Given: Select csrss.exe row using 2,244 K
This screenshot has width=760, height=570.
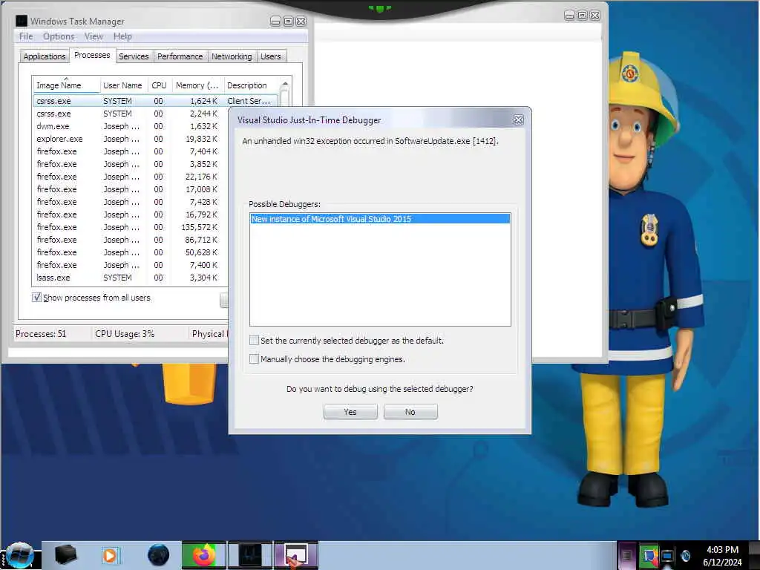Looking at the screenshot, I should coord(131,114).
